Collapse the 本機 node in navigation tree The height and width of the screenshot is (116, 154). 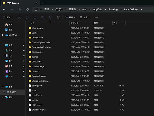click(x=3, y=87)
